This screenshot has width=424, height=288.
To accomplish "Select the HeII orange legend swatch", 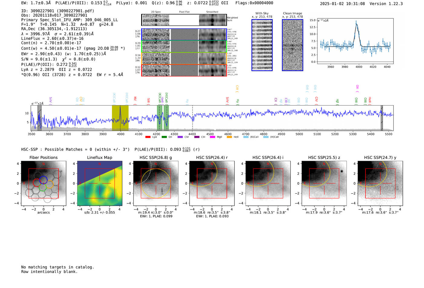I will click(229, 137).
